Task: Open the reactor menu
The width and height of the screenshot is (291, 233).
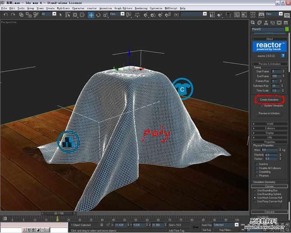Action: coord(92,9)
